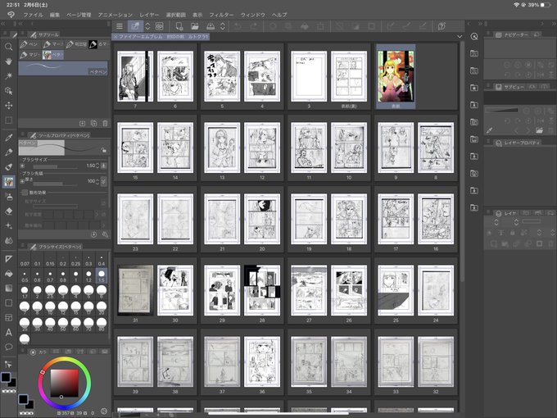Select the Hand move tool
557x418 pixels.
(x=8, y=61)
